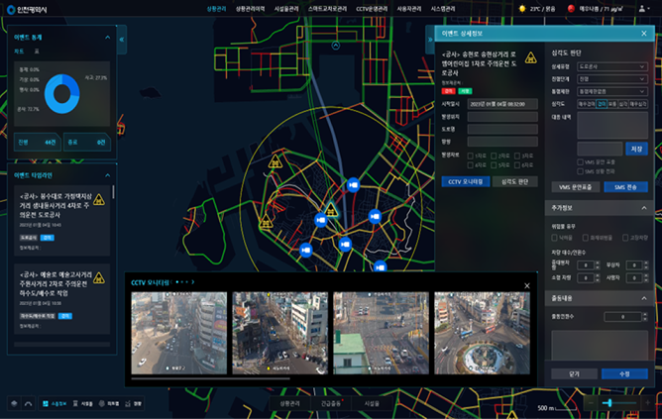Adjust the map zoom slider handle
This screenshot has height=419, width=662.
click(609, 403)
